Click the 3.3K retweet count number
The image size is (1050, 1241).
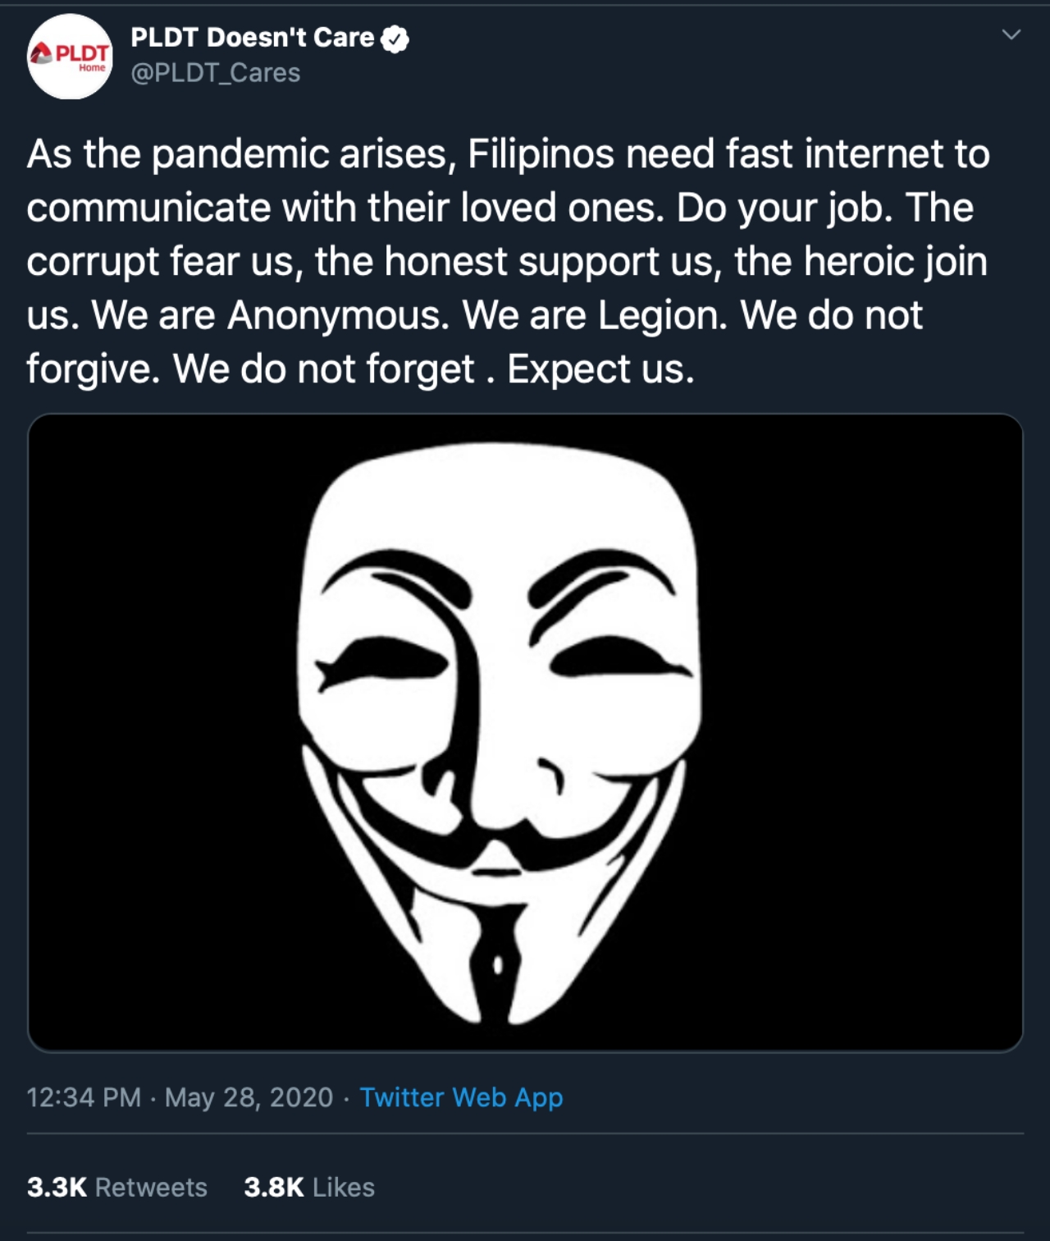(57, 1187)
